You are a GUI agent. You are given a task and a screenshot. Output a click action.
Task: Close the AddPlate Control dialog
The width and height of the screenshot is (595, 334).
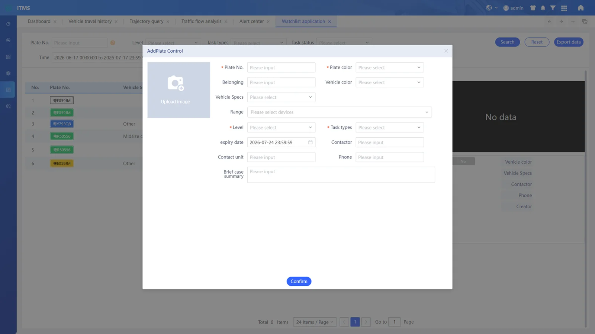coord(446,51)
